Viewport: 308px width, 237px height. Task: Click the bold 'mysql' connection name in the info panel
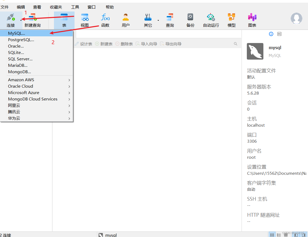[275, 48]
